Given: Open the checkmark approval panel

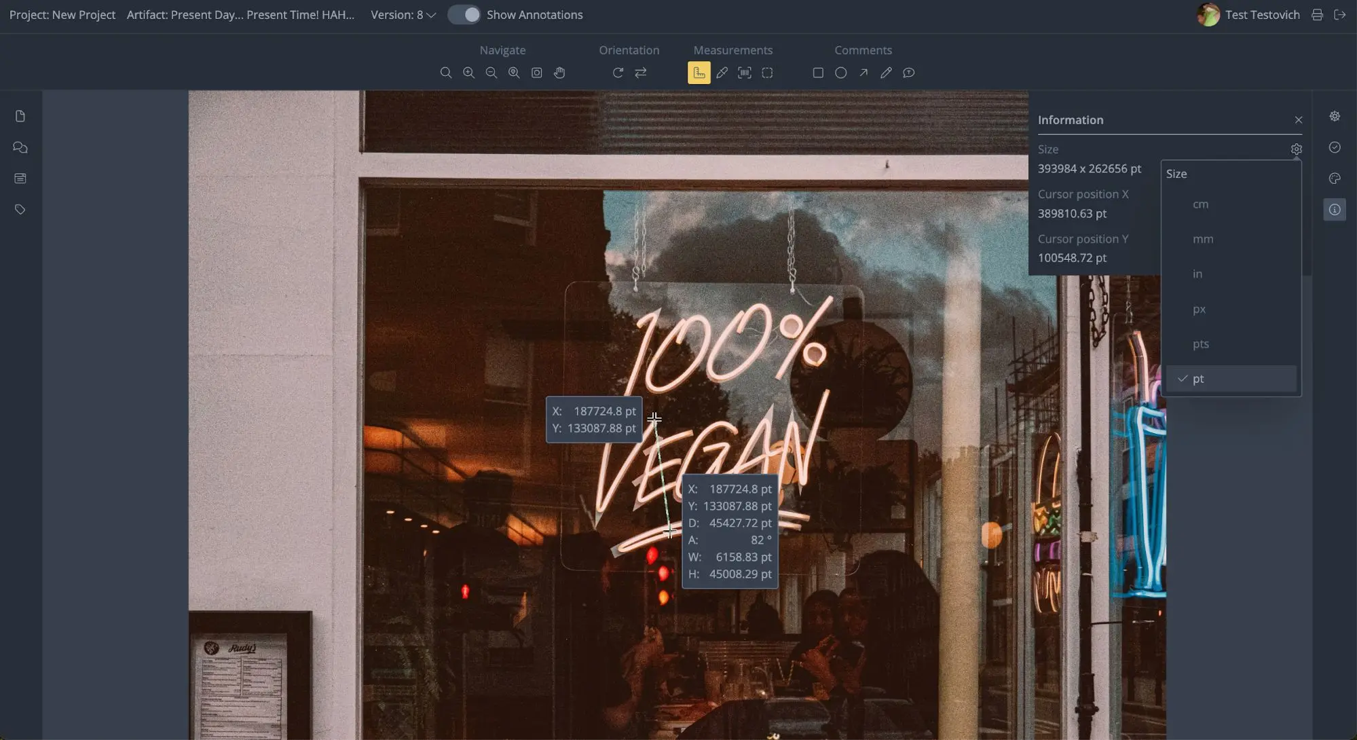Looking at the screenshot, I should [1335, 147].
